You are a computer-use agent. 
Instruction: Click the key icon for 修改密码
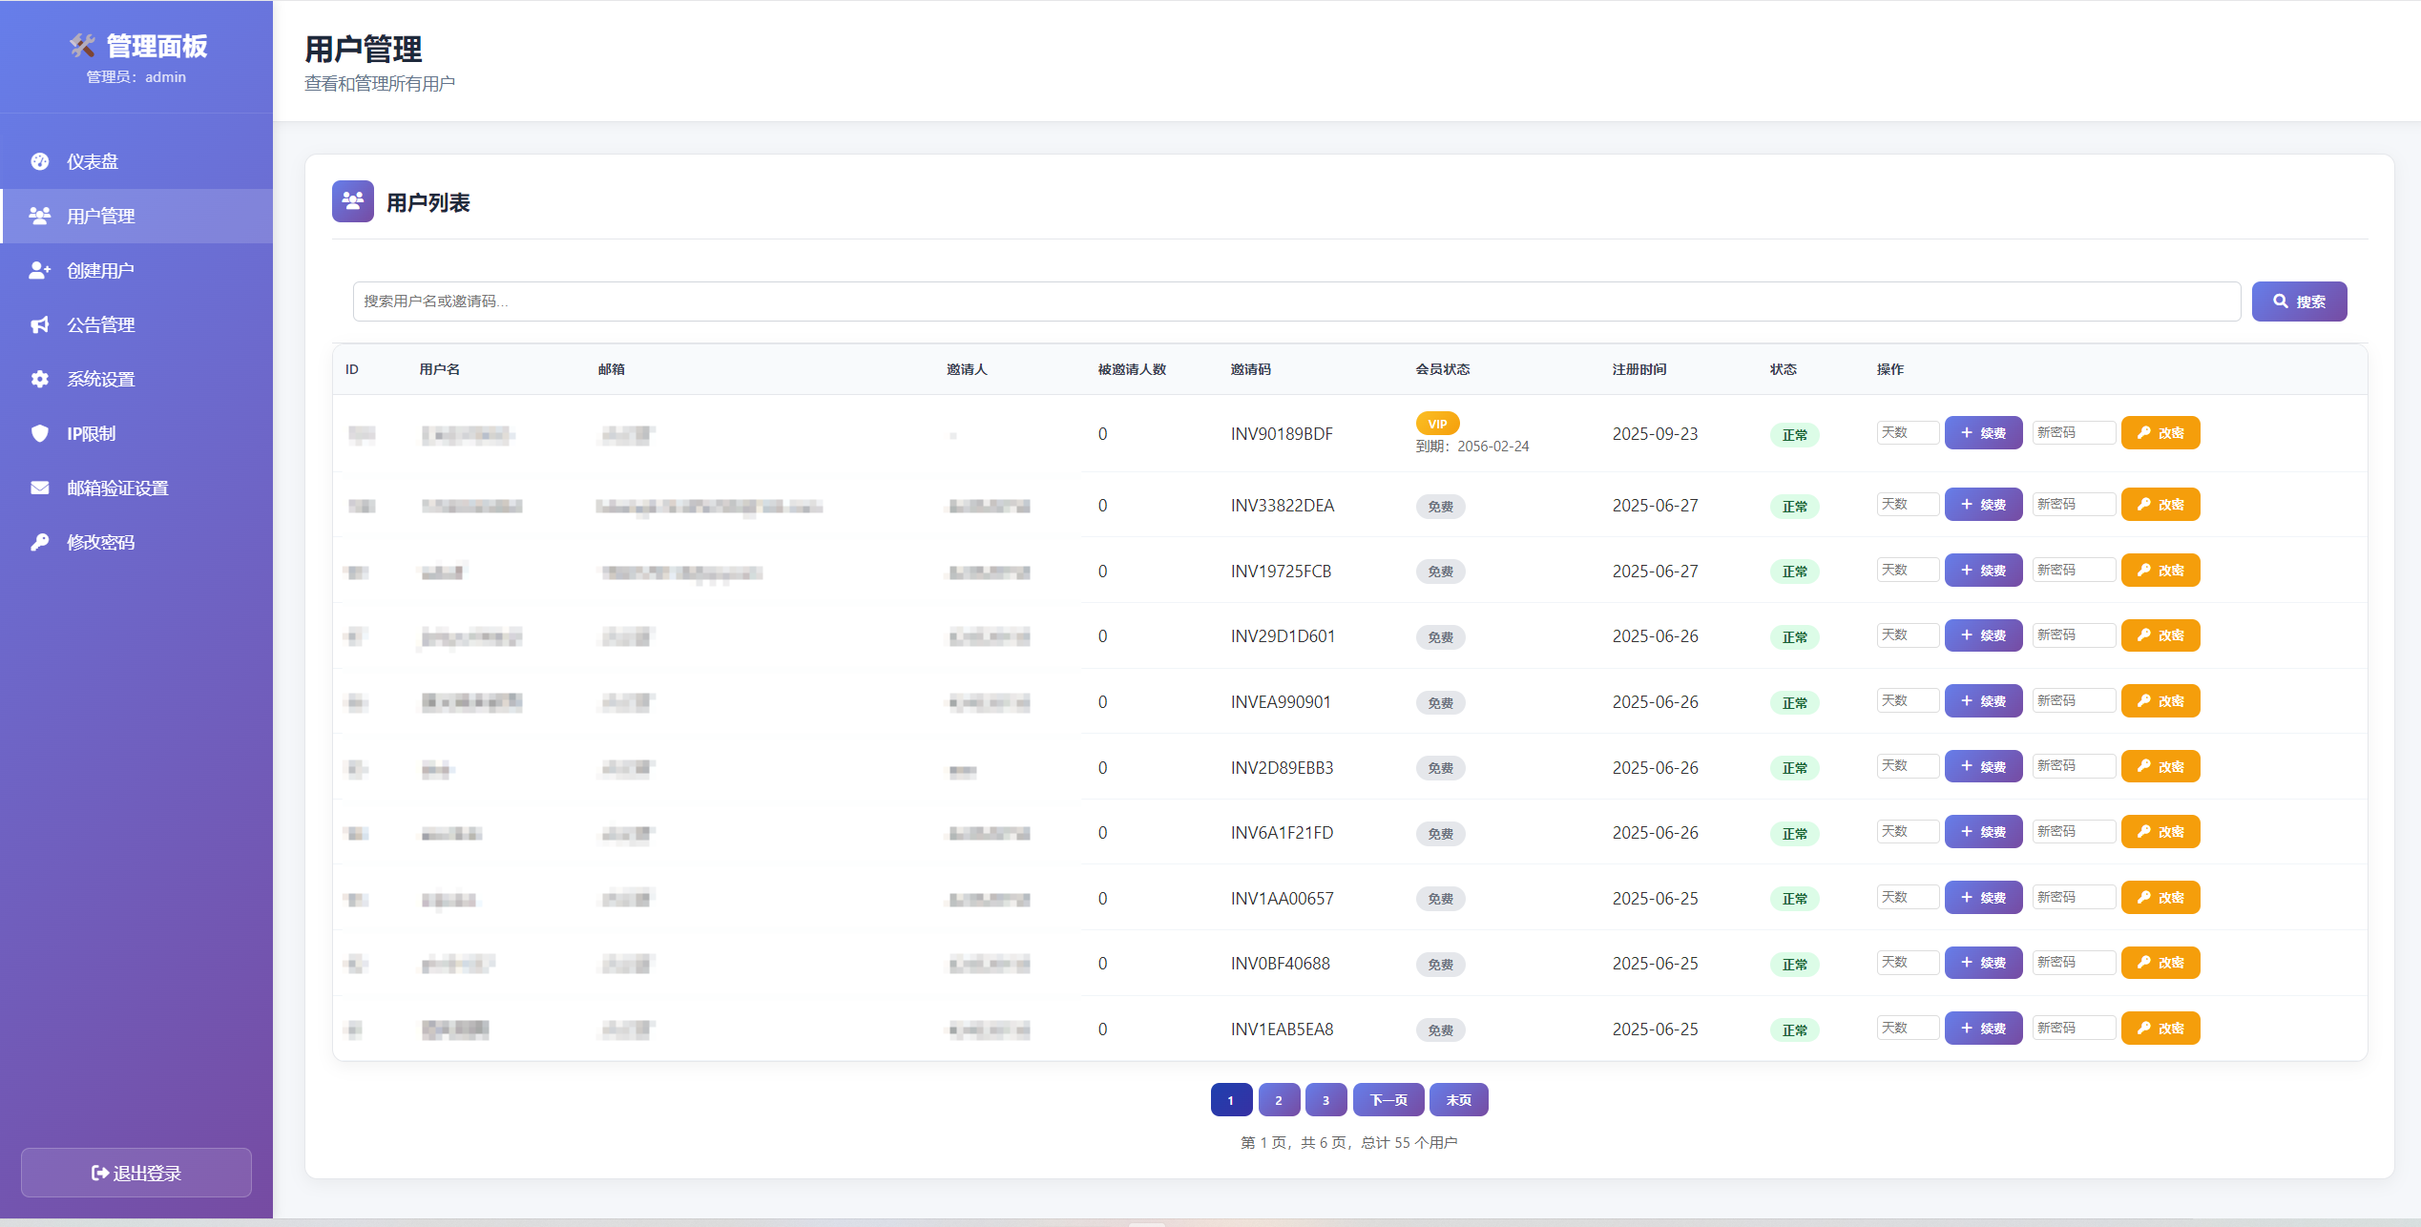[39, 542]
